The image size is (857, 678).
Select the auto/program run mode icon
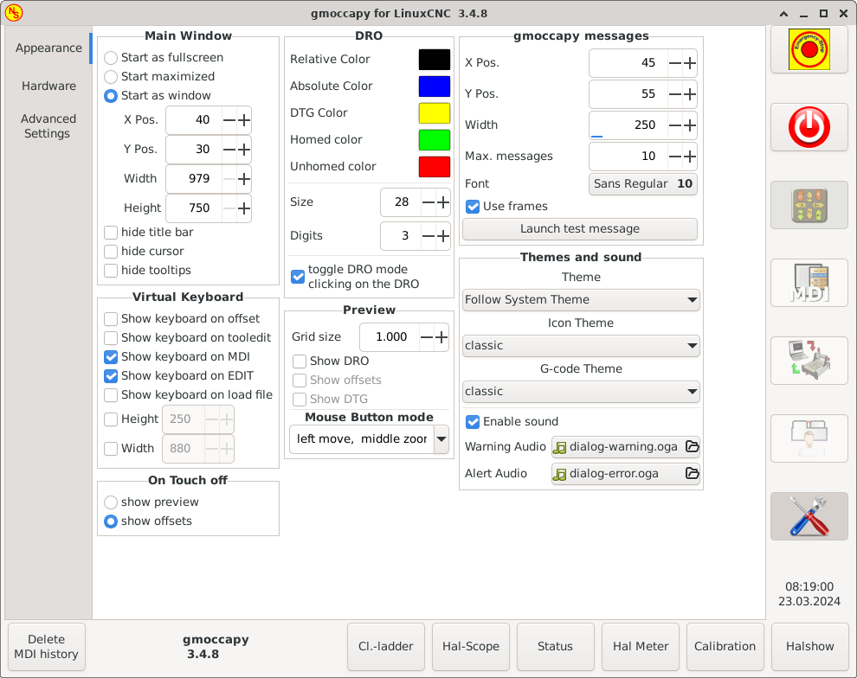coord(809,361)
